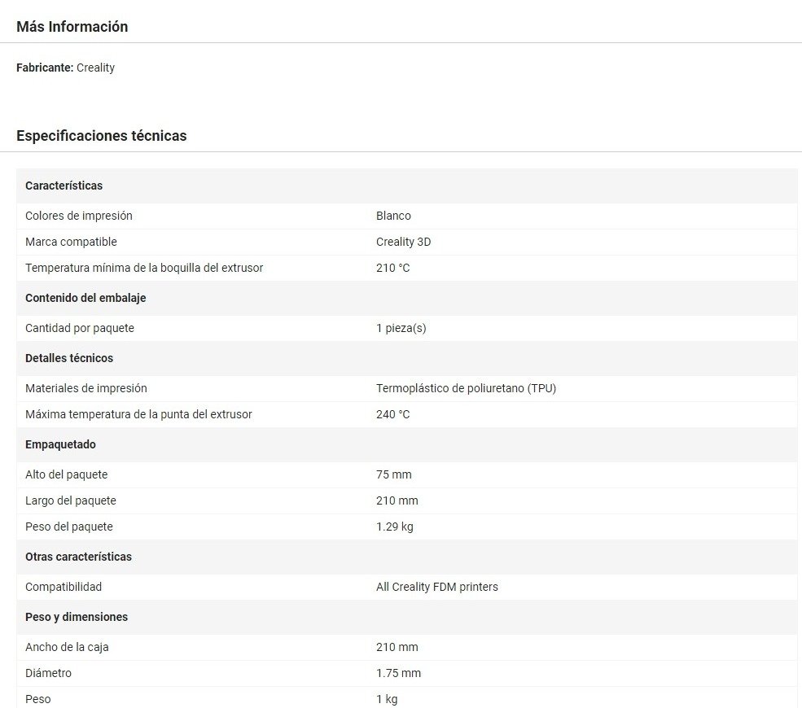The width and height of the screenshot is (802, 708).
Task: Select the 75 mm package height value
Action: [x=393, y=474]
